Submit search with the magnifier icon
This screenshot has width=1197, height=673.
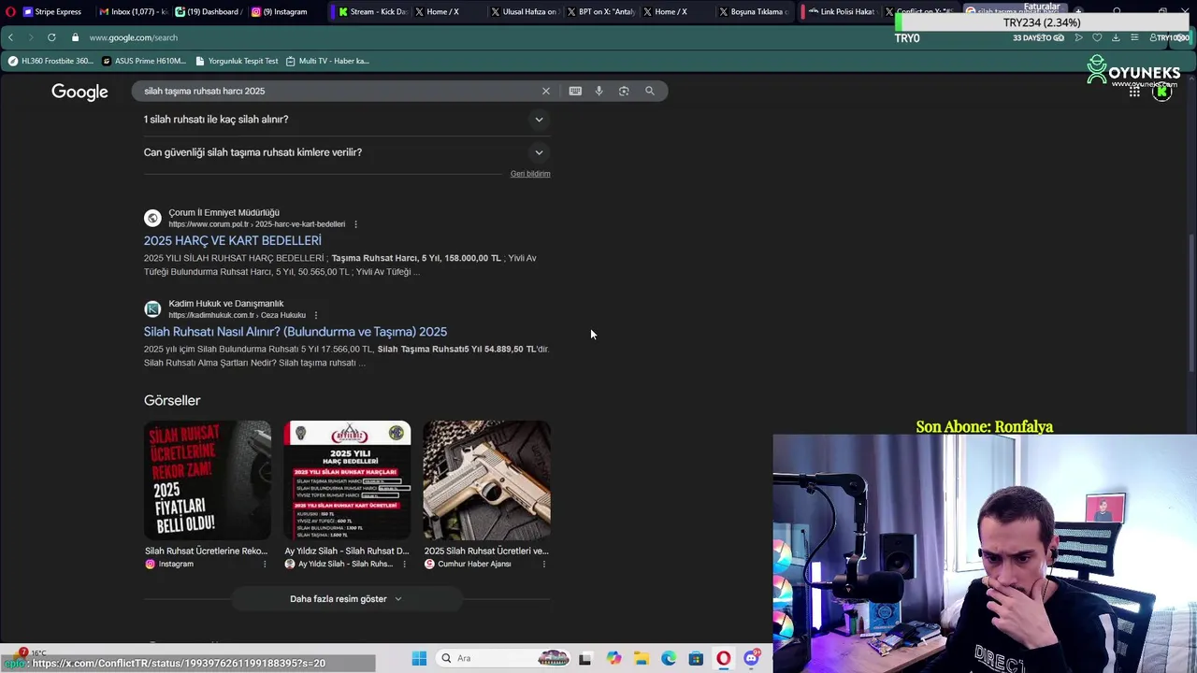click(650, 91)
